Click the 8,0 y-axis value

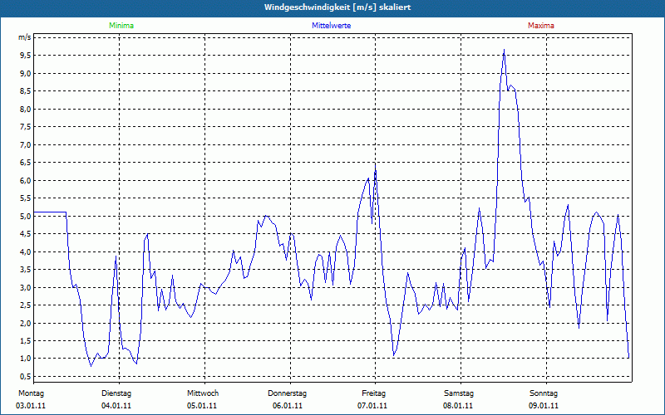(x=25, y=109)
